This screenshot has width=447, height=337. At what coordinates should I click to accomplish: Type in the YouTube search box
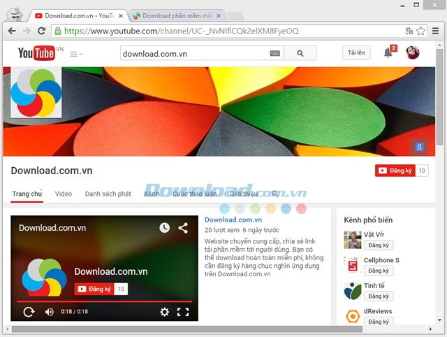click(x=191, y=53)
